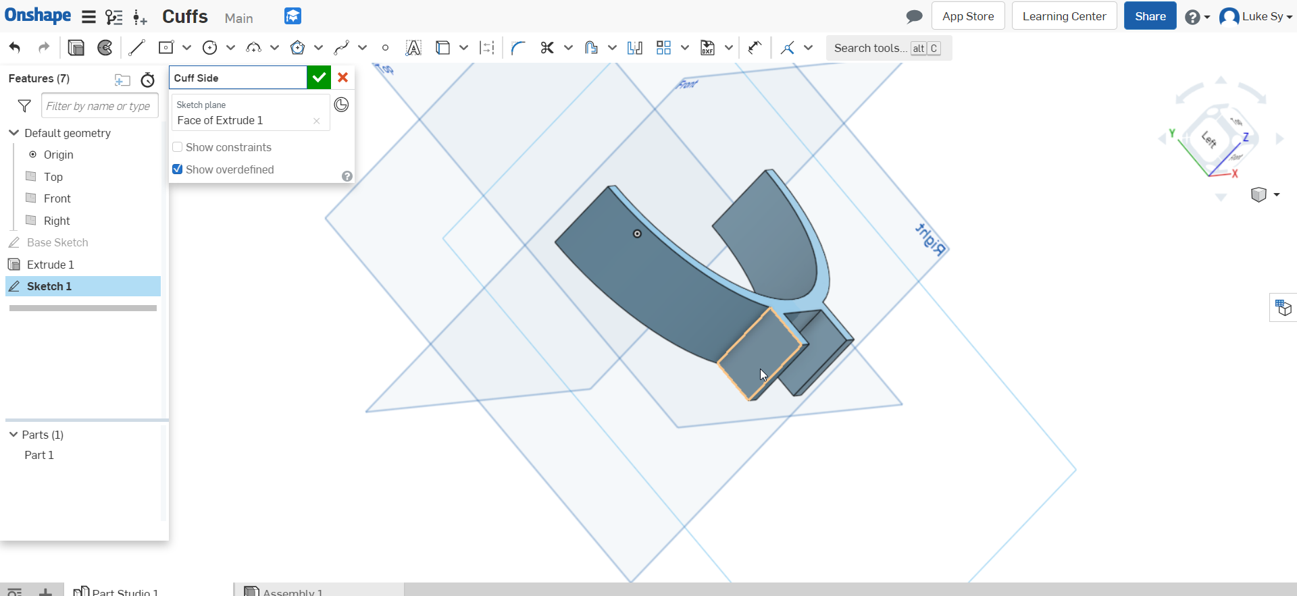Screen dimensions: 1297x596
Task: Select the Text sketch tool
Action: click(x=413, y=47)
